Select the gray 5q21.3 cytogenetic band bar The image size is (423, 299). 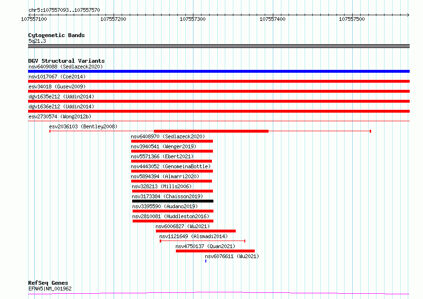219,46
